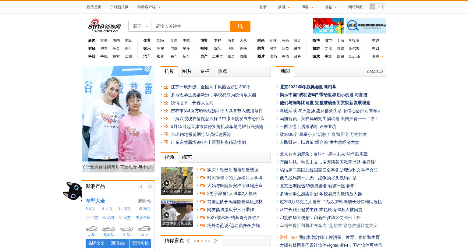Open the 新闻 search category dropdown
468x251 pixels.
[140, 26]
